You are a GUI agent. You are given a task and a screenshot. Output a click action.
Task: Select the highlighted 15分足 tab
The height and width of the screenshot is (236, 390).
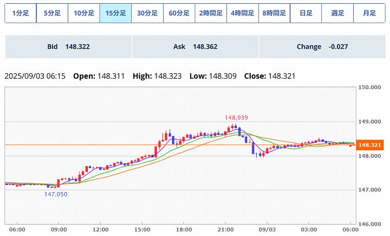116,13
